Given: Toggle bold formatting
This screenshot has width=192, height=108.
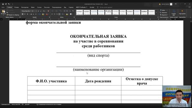Looking at the screenshot, I should [22, 14].
